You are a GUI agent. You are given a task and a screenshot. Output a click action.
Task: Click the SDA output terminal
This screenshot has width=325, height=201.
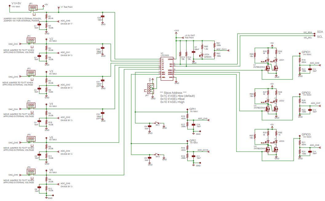tap(320, 32)
